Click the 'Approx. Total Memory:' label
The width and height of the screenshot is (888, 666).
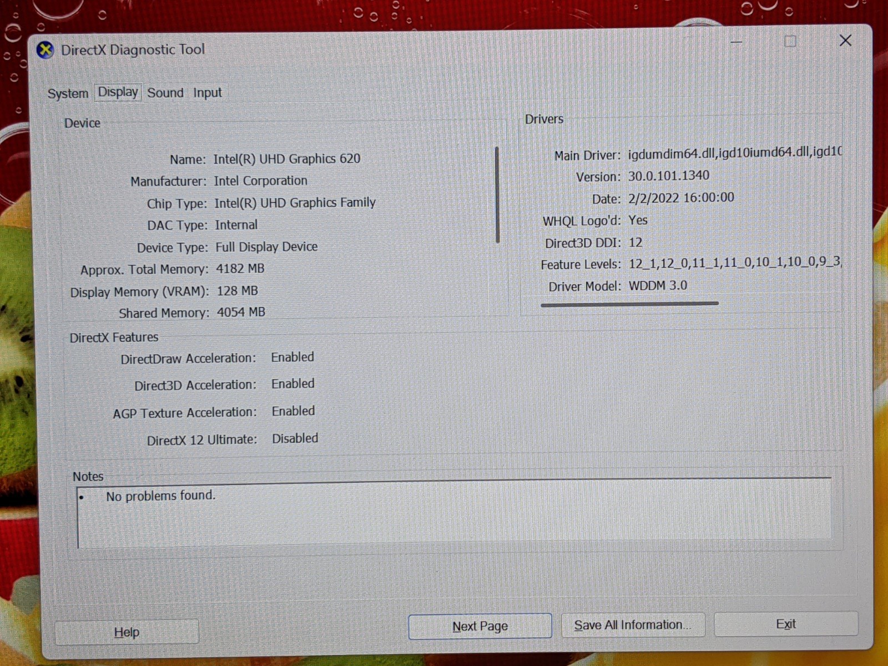pyautogui.click(x=144, y=270)
